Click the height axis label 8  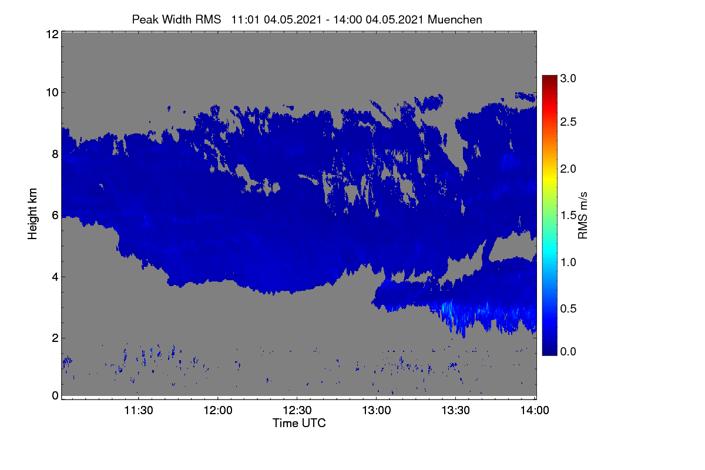55,154
